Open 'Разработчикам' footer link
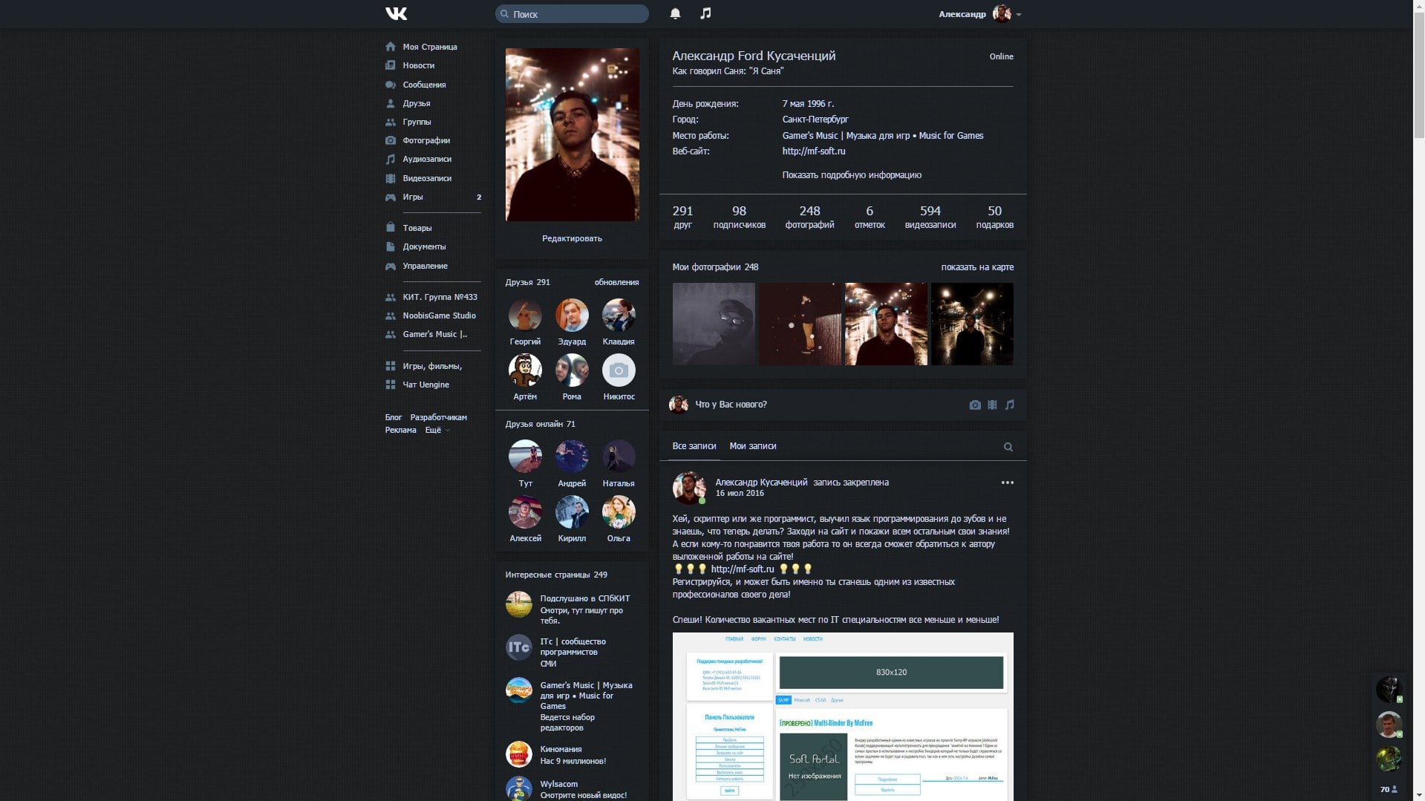The image size is (1425, 801). (438, 417)
